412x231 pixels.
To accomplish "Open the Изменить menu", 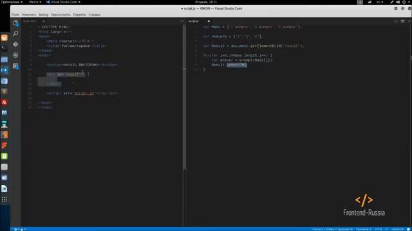I will 29,15.
